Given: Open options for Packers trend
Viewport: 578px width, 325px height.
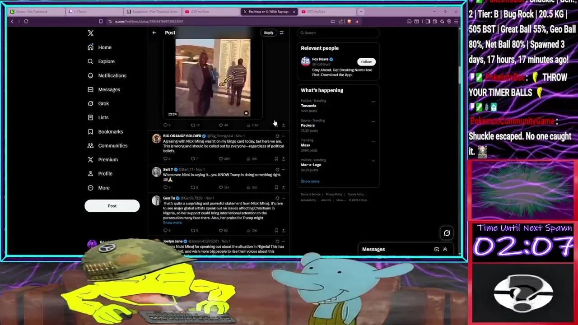Looking at the screenshot, I should coord(373,121).
